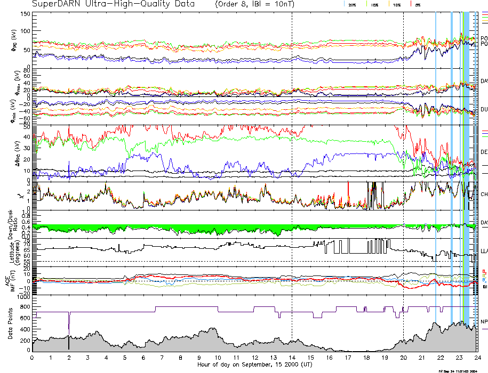The image size is (488, 373).
Task: Click the light-blue vertical line before hour 22
Action: [x=436, y=160]
